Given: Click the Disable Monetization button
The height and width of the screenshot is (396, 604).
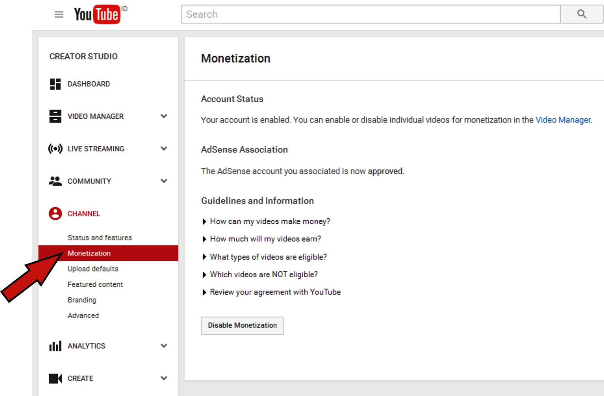Looking at the screenshot, I should 242,326.
